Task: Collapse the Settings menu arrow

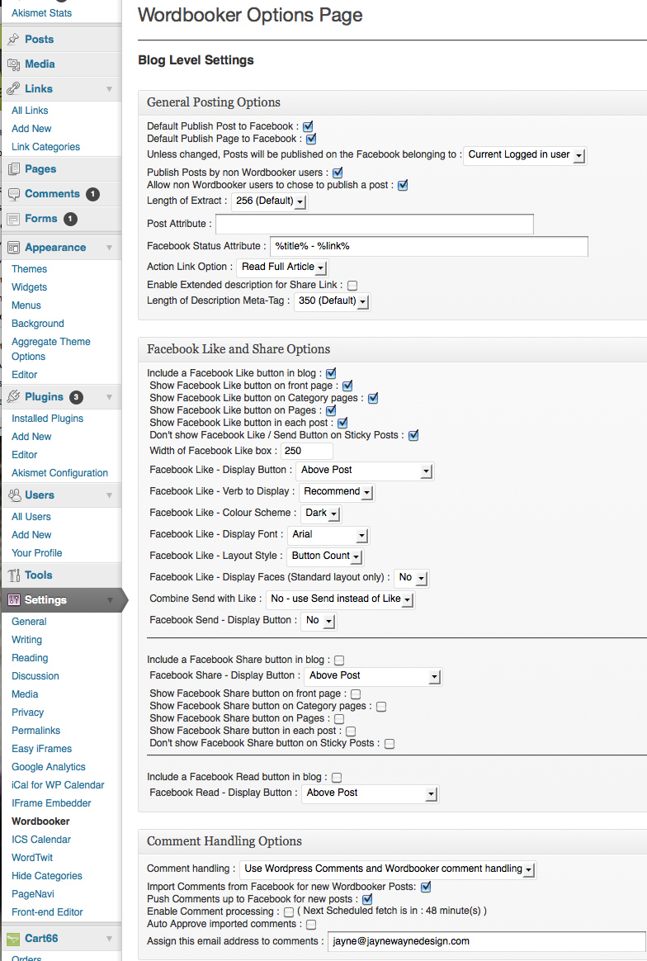Action: pos(110,600)
